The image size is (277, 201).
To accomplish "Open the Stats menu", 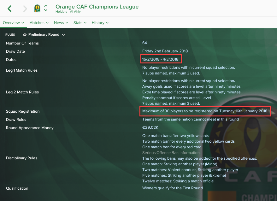I will [x=80, y=23].
